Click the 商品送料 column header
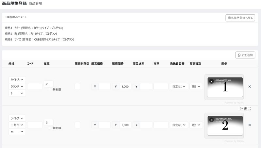This screenshot has width=261, height=148. pos(138,63)
